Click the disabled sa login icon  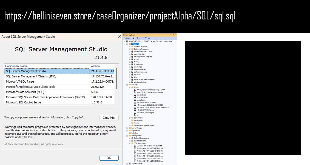coord(135,115)
